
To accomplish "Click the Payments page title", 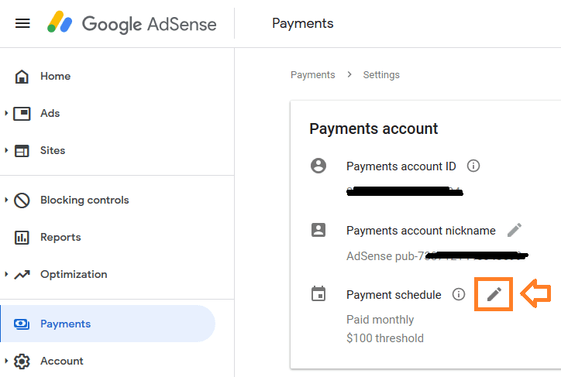I will click(303, 23).
